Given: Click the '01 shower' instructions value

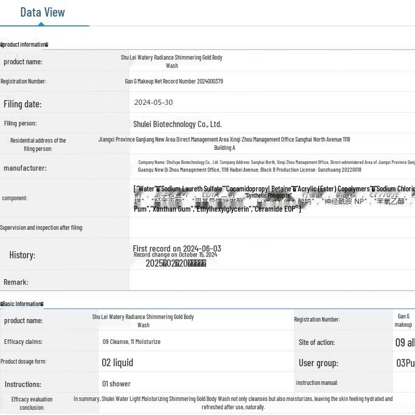Looking at the screenshot, I should pyautogui.click(x=116, y=384).
